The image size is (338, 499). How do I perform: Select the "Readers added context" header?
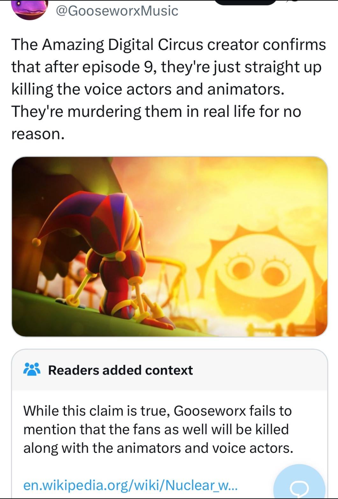point(120,370)
